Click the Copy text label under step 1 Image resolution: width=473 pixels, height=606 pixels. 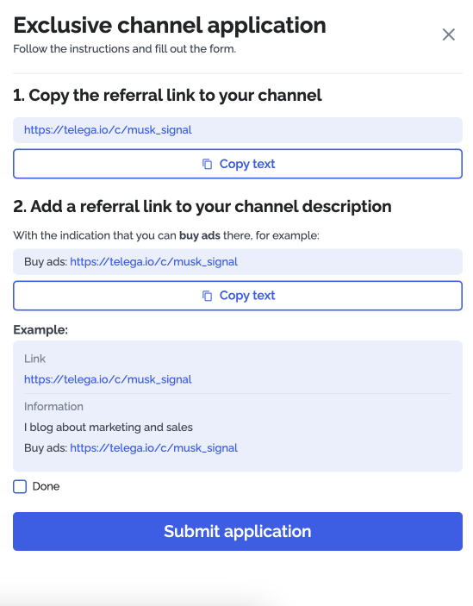[247, 164]
